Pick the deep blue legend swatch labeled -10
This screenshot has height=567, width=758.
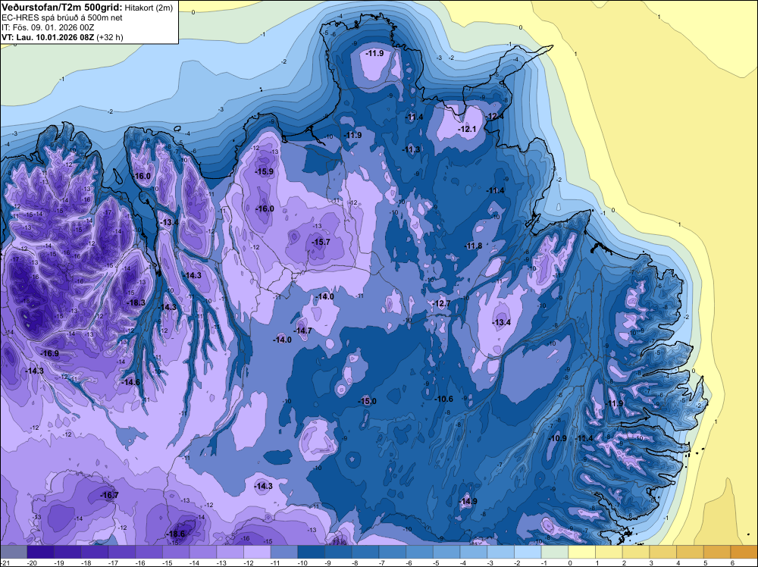tap(312, 552)
